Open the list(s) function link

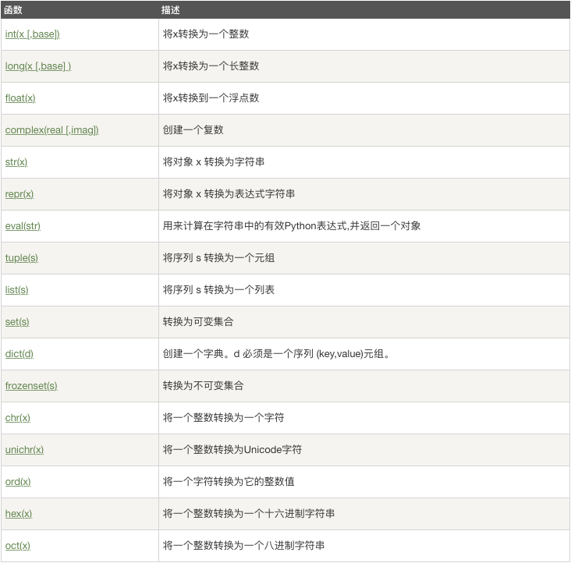click(x=16, y=290)
